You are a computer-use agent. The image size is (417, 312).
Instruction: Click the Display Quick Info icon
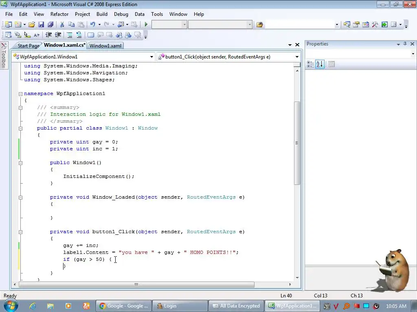pyautogui.click(x=27, y=35)
